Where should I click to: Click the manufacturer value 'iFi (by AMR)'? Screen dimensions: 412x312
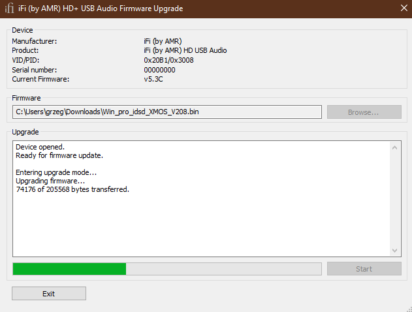[x=163, y=41]
